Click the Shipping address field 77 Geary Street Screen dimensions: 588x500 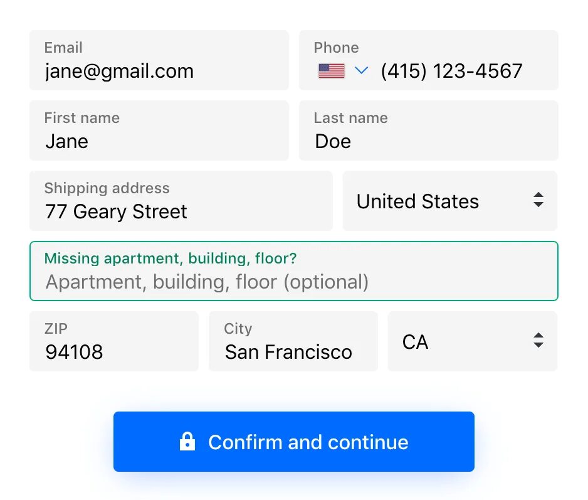pyautogui.click(x=181, y=201)
